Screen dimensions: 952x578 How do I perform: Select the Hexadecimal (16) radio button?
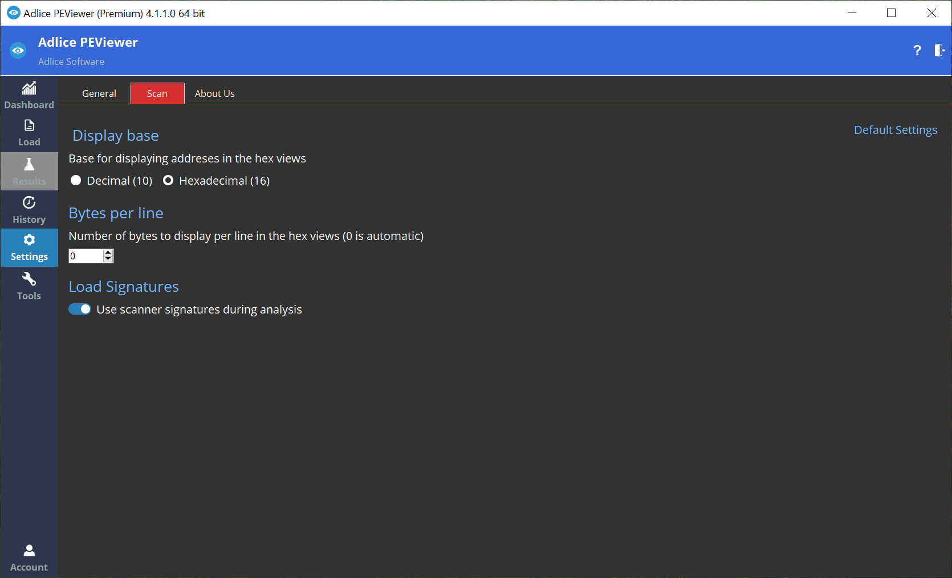pos(168,181)
